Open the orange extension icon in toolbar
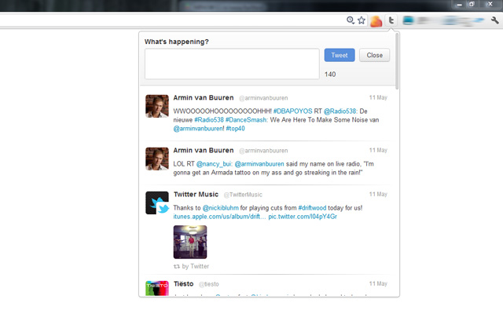 [x=376, y=21]
